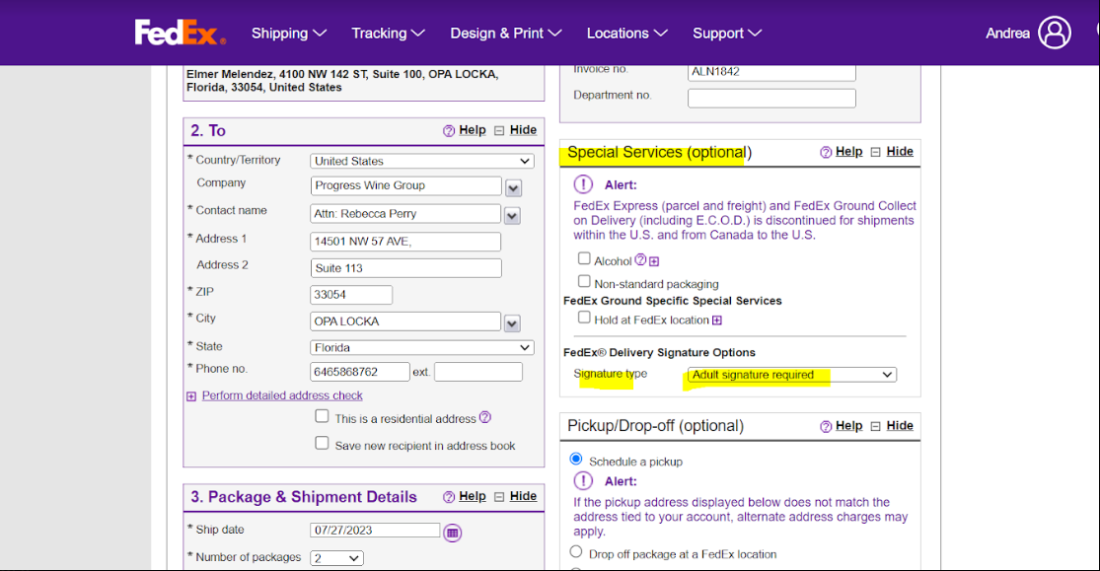
Task: Click plus icon beside detailed address check
Action: click(x=191, y=396)
